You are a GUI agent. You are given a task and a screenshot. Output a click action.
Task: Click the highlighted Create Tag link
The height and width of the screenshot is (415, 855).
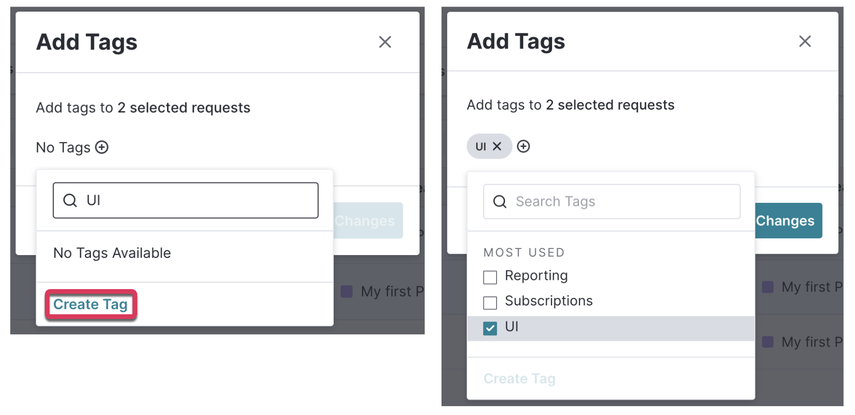coord(91,304)
